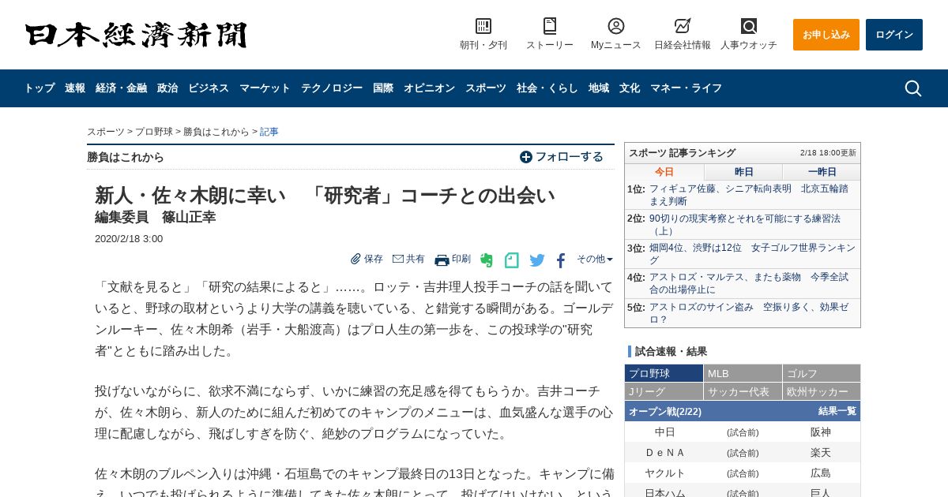Open トップ in navigation bar
948x497 pixels.
pyautogui.click(x=39, y=88)
